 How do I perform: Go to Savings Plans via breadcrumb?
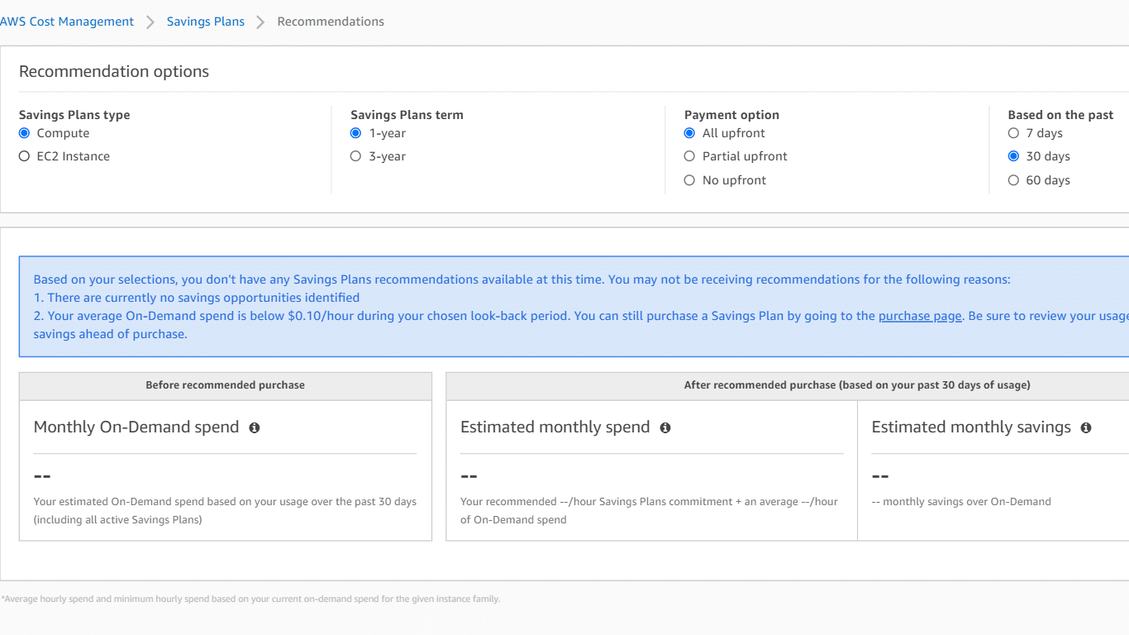click(x=205, y=21)
